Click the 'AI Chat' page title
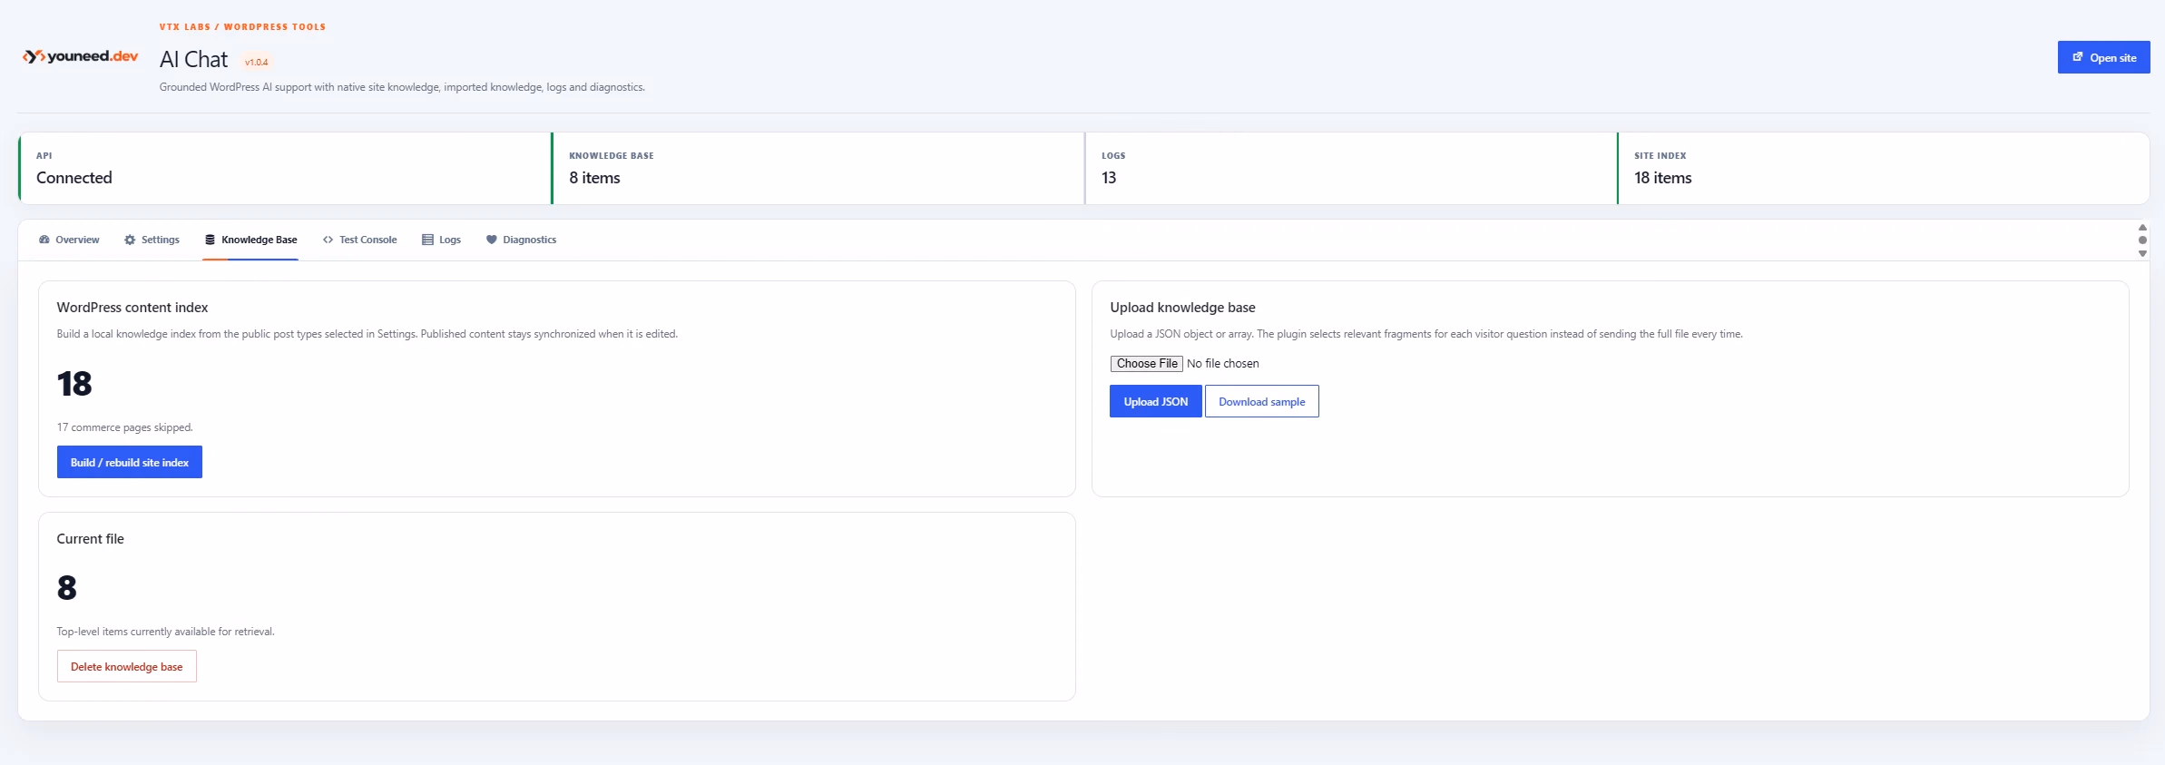 193,59
